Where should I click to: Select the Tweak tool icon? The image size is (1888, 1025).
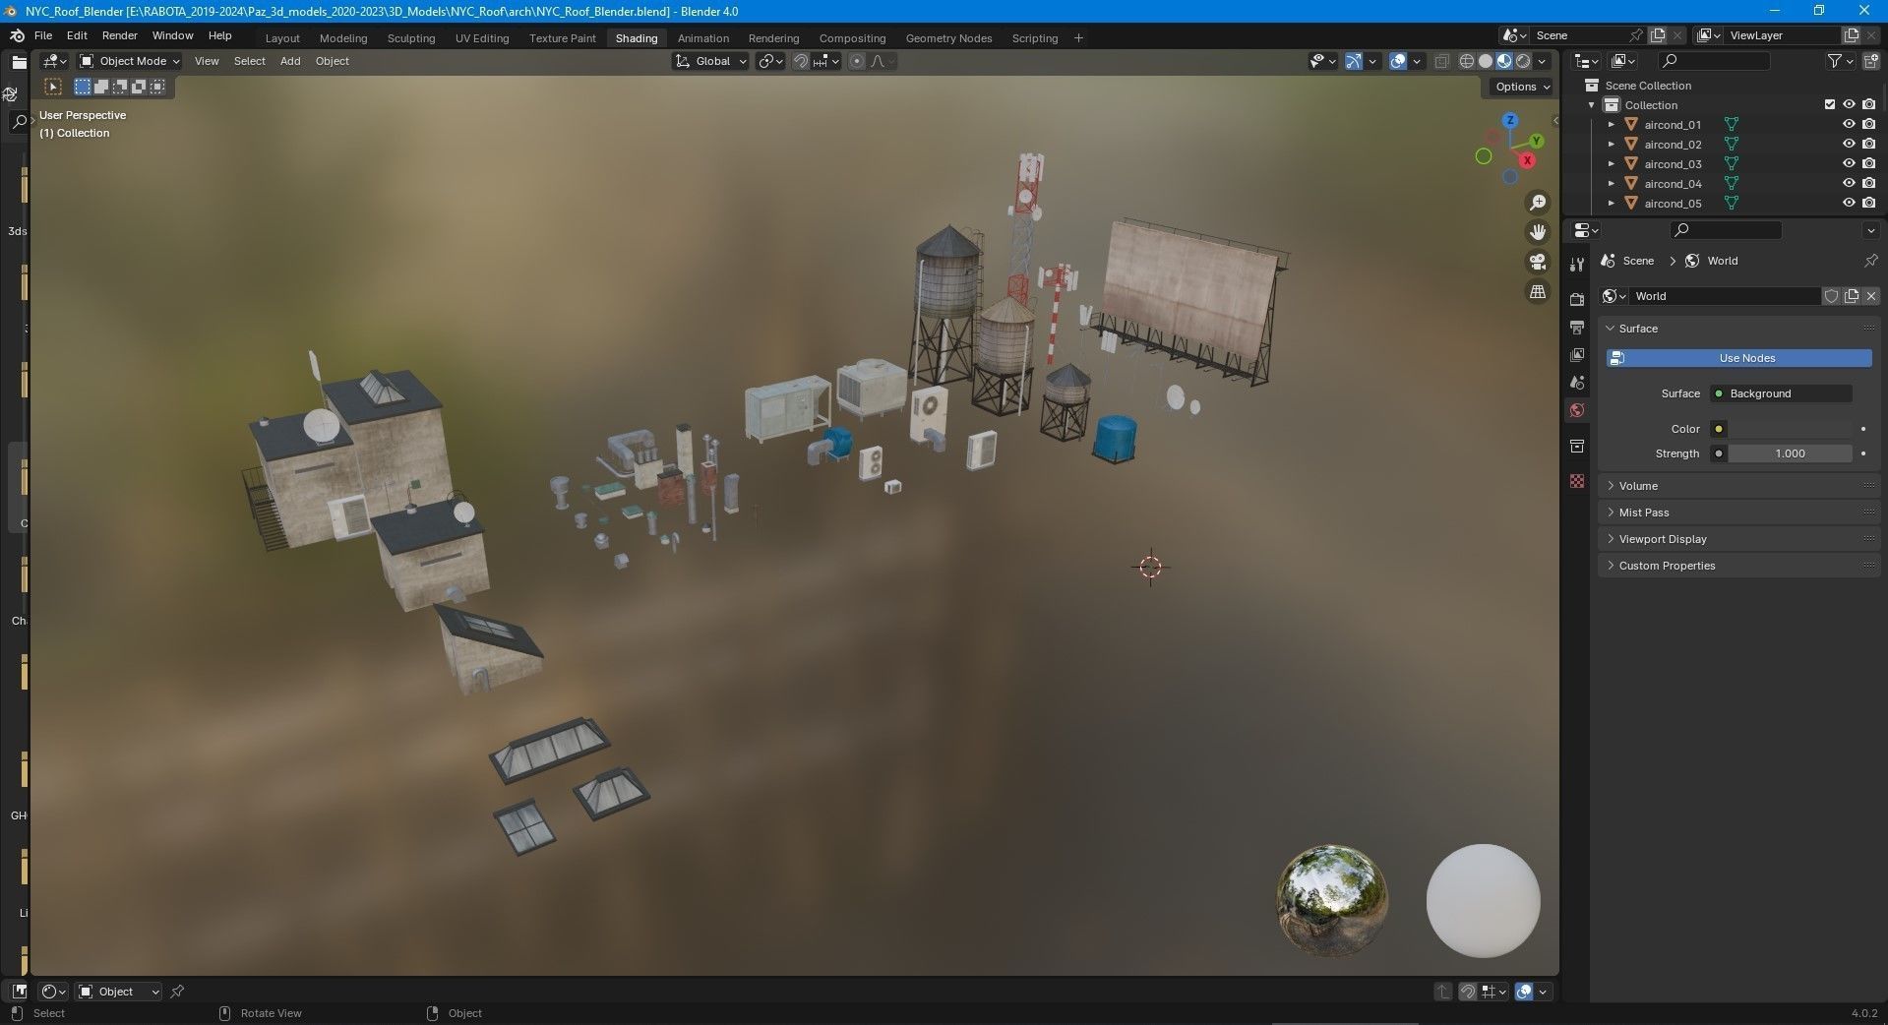pos(53,87)
